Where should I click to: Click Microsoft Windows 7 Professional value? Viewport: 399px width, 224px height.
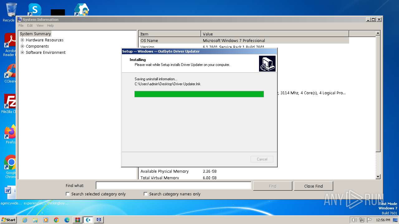(234, 40)
